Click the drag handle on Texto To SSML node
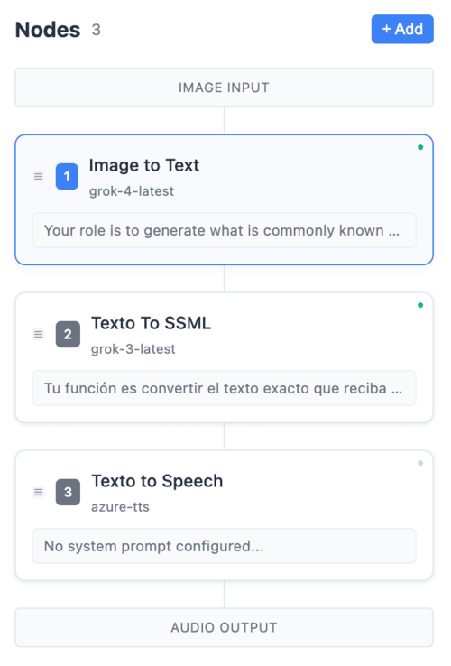Viewport: 451px width, 666px height. click(x=38, y=334)
